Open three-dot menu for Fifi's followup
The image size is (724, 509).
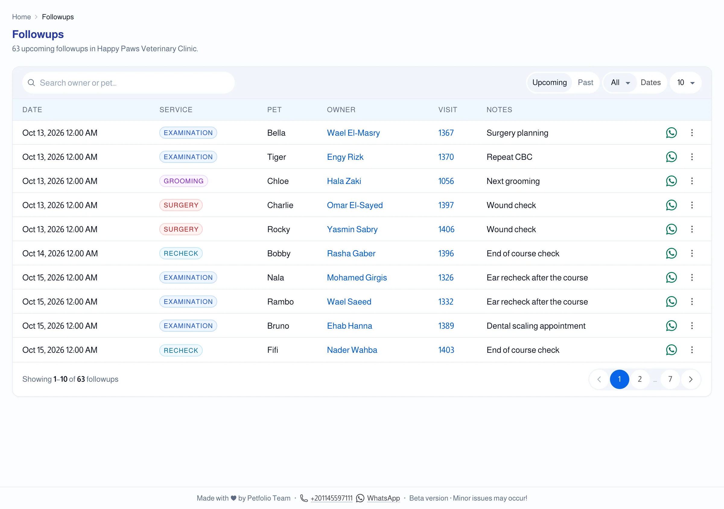692,350
